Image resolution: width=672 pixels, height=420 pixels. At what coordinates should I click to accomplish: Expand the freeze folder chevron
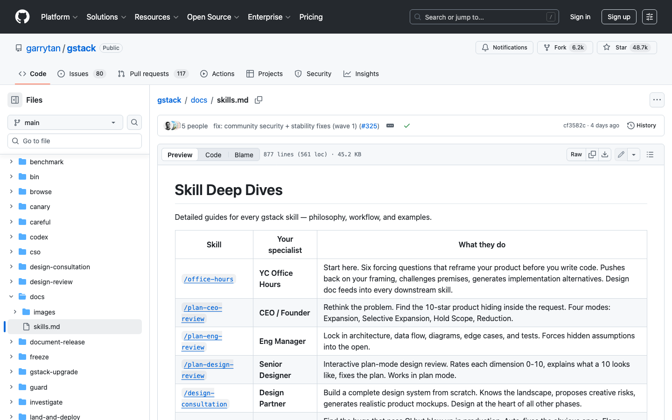point(11,357)
